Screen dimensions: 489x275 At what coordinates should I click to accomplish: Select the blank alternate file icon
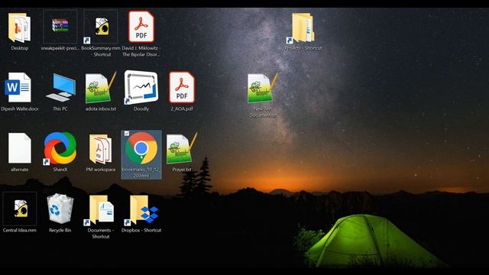tap(20, 148)
